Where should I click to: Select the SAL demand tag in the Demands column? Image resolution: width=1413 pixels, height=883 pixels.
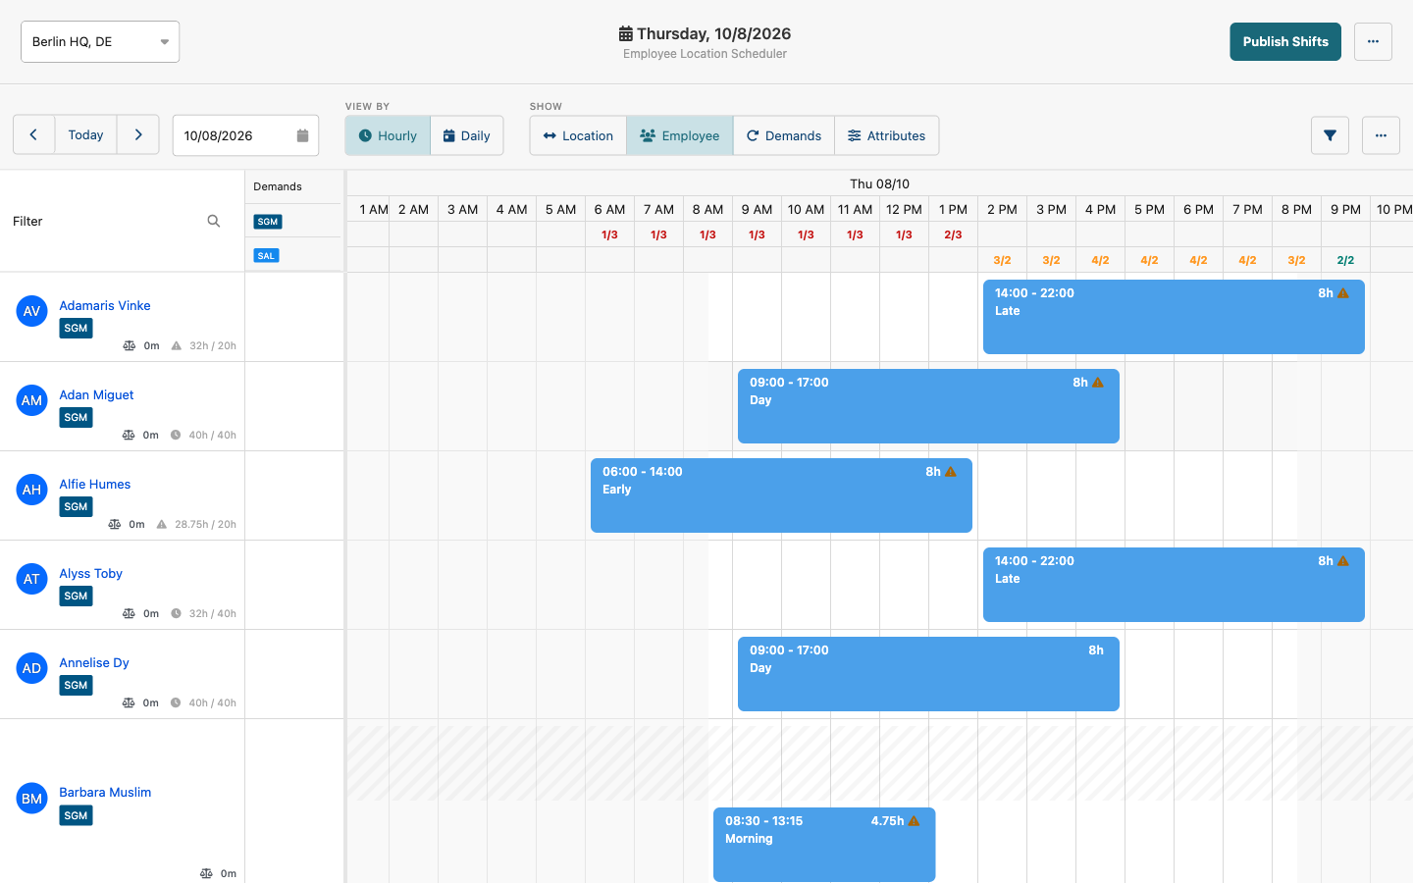(266, 255)
